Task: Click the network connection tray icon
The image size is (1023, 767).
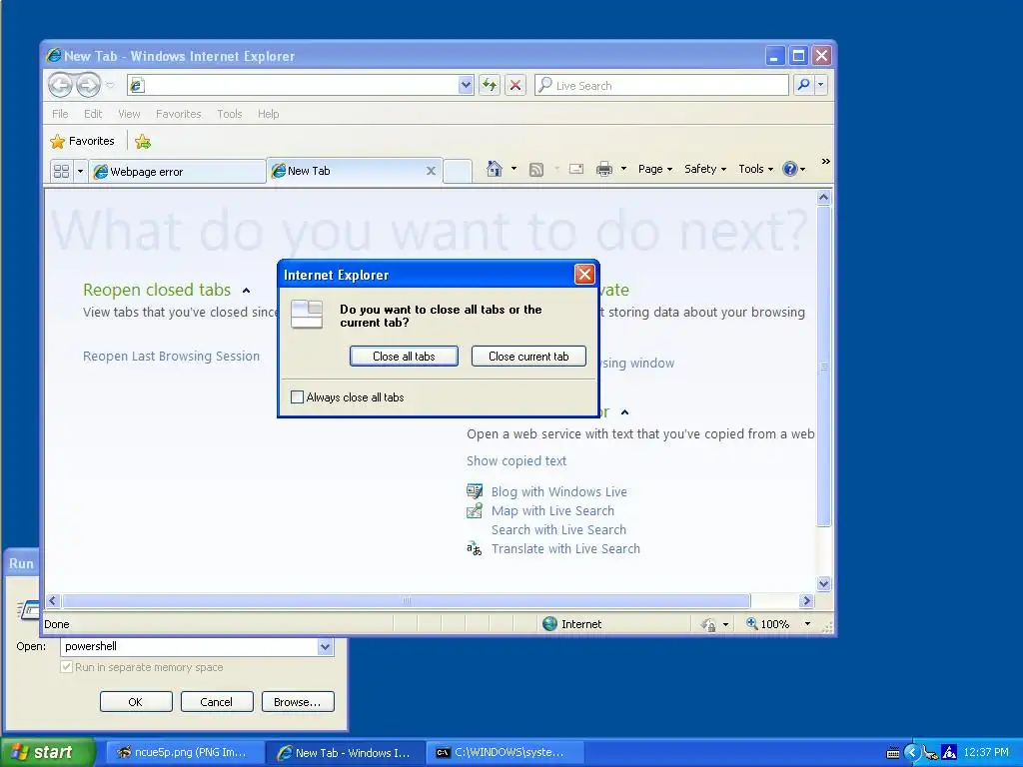Action: click(x=931, y=753)
